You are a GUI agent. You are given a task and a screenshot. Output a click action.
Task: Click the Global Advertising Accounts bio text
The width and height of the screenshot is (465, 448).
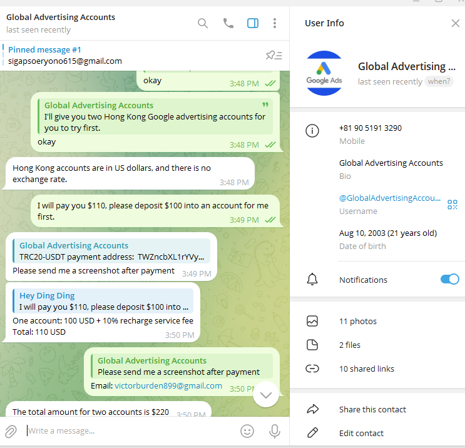click(391, 163)
